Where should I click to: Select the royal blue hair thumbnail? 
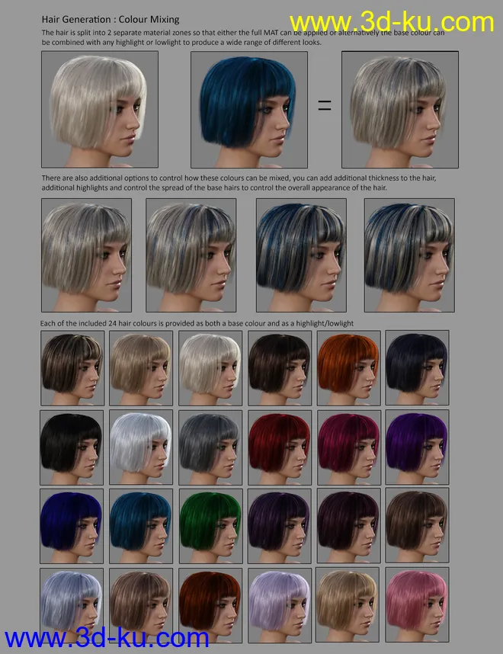click(72, 524)
